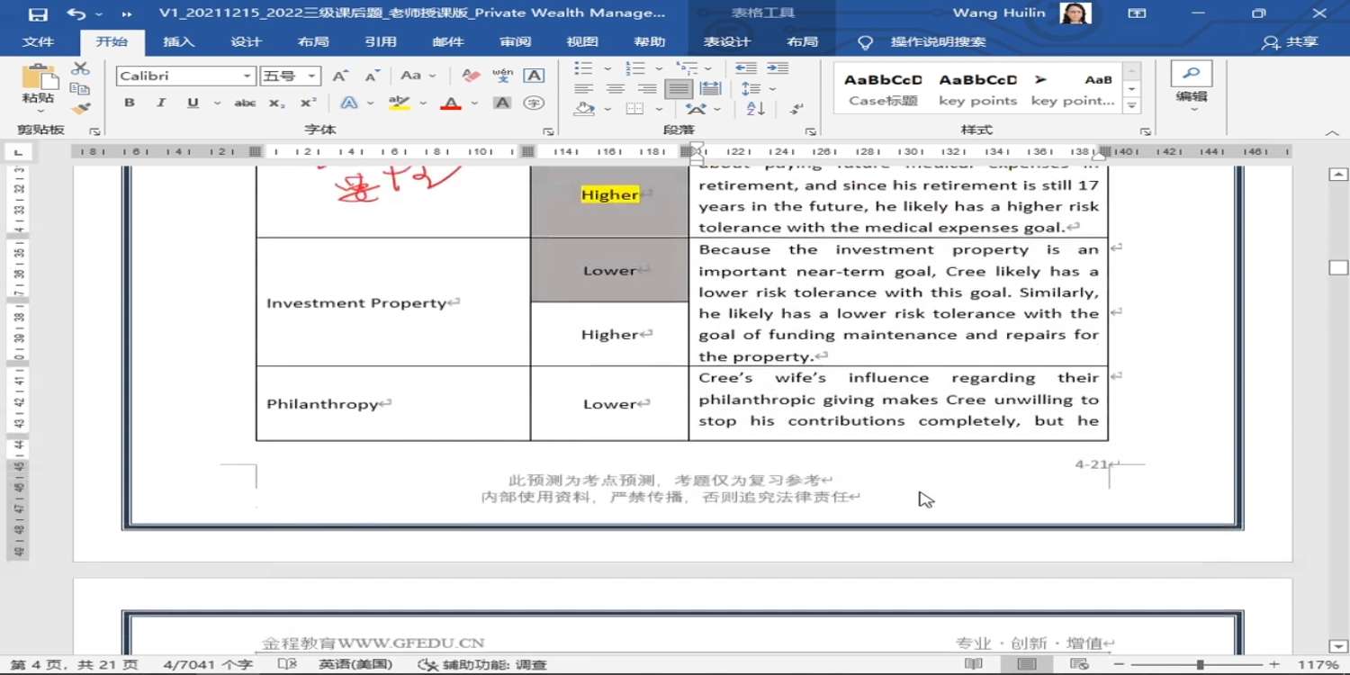Screen dimensions: 1350x675
Task: Click the Sort A-Z icon
Action: 756,109
